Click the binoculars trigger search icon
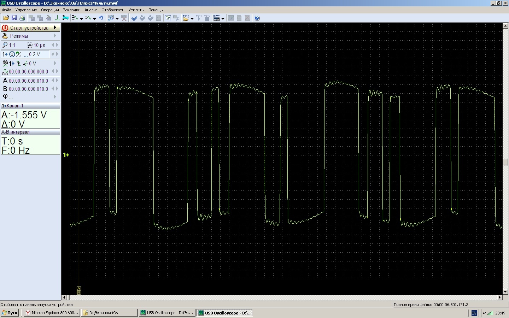509x318 pixels. (x=5, y=64)
